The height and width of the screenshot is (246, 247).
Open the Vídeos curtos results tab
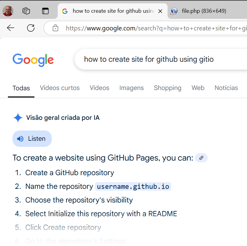coord(60,88)
